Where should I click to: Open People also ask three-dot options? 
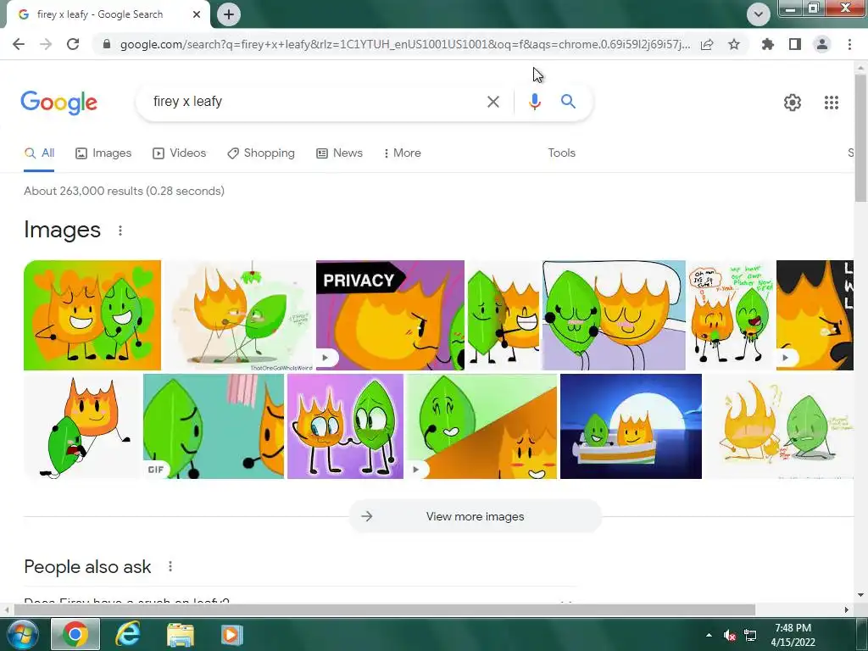pos(170,566)
